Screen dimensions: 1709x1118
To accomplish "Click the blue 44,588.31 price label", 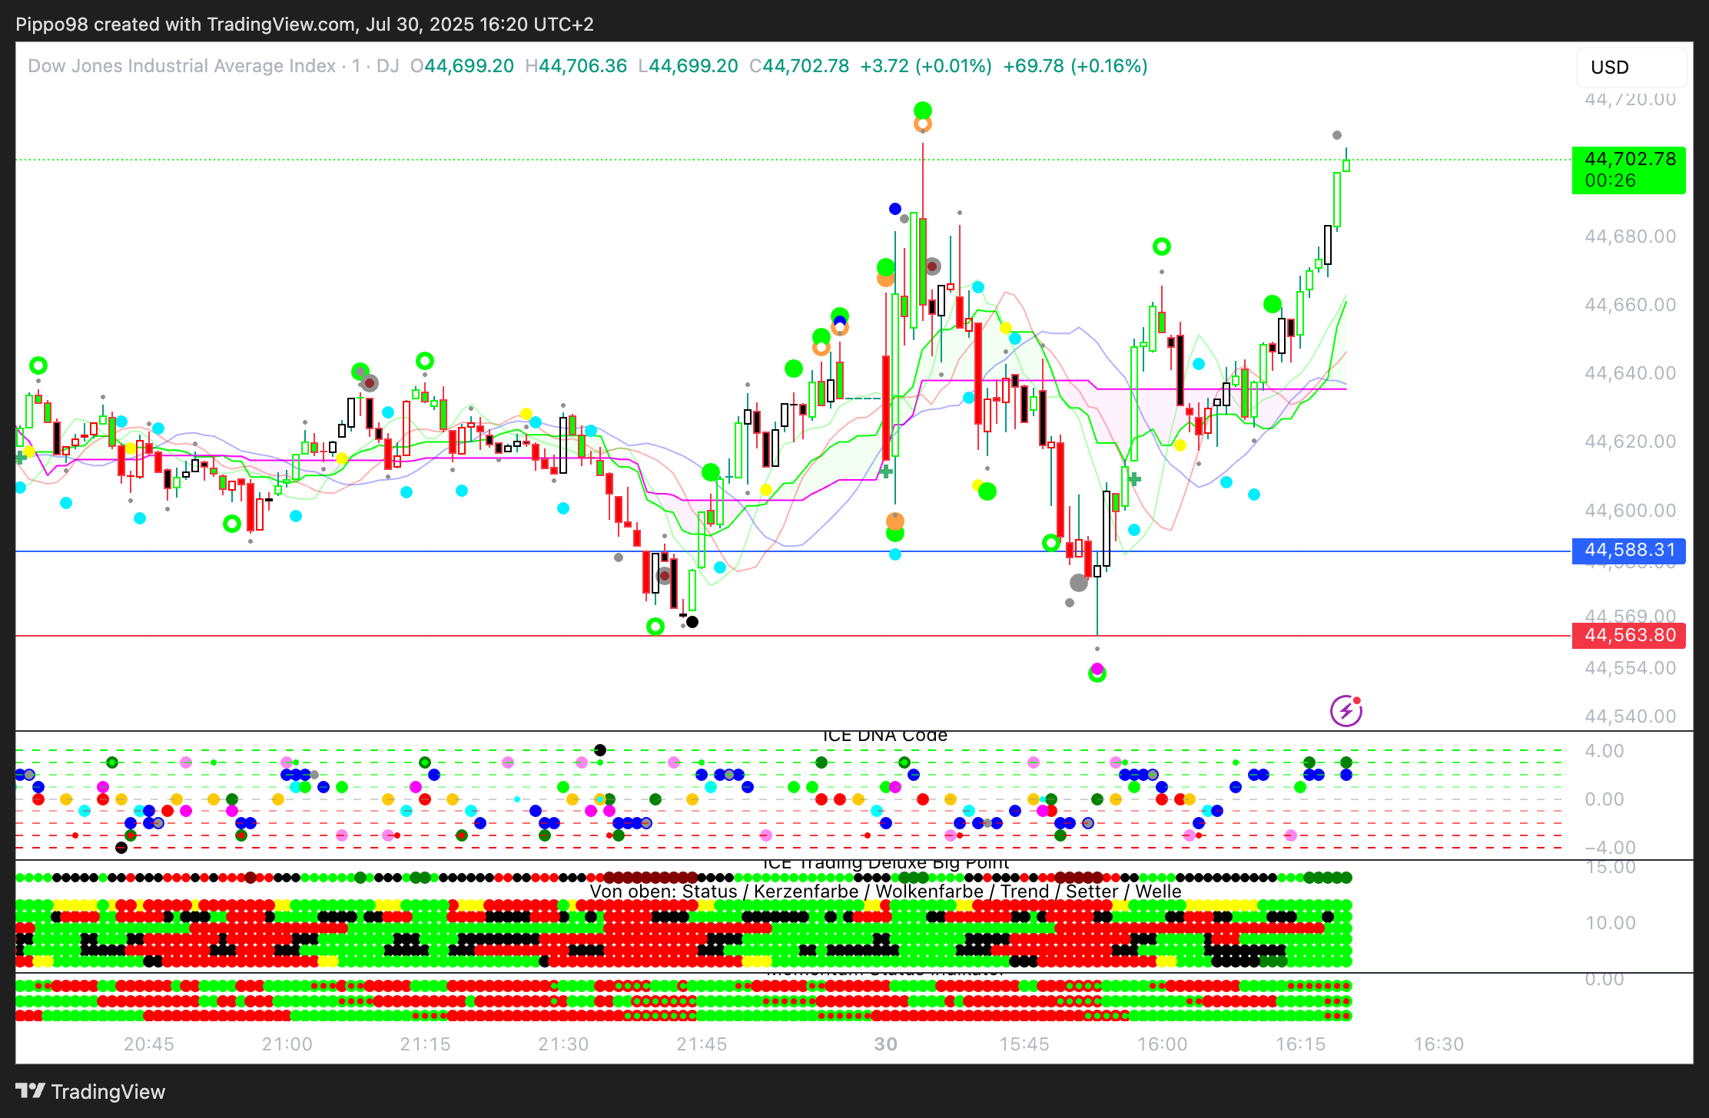I will 1628,551.
